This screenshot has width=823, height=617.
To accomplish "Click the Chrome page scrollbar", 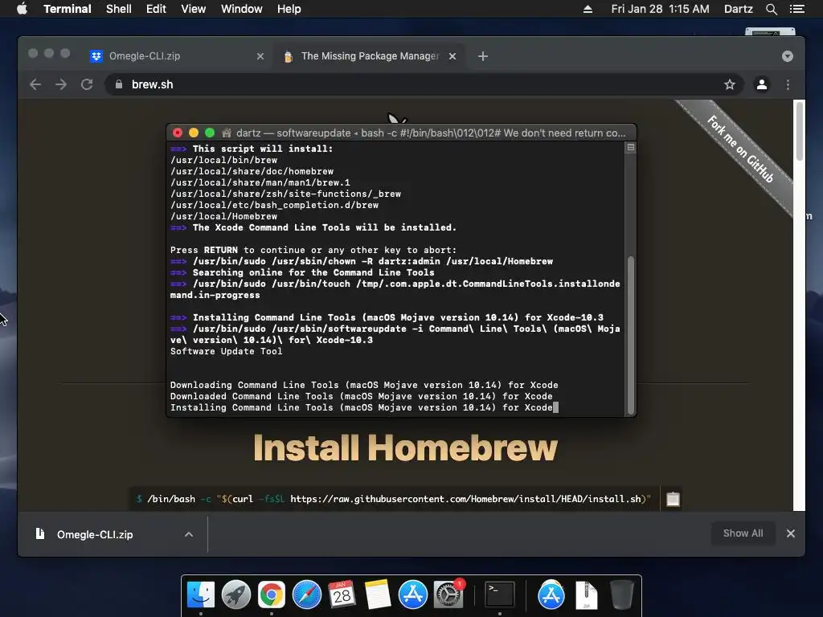I will [x=800, y=131].
